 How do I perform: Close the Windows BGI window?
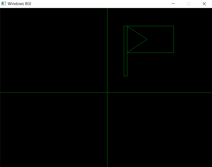pyautogui.click(x=204, y=4)
